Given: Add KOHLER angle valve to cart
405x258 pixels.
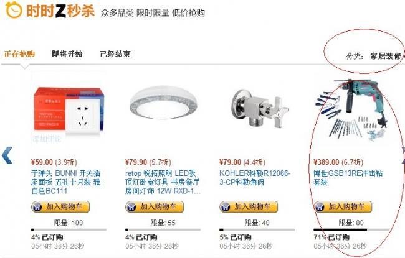Looking at the screenshot, I should (249, 207).
